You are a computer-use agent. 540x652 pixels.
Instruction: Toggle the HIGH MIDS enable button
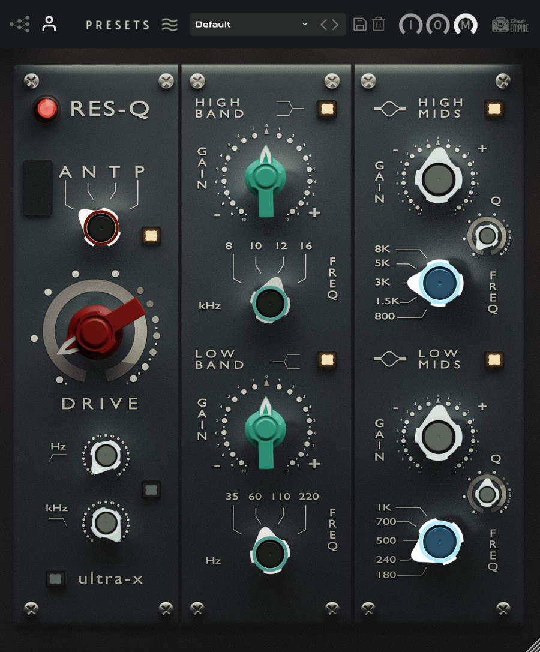494,109
